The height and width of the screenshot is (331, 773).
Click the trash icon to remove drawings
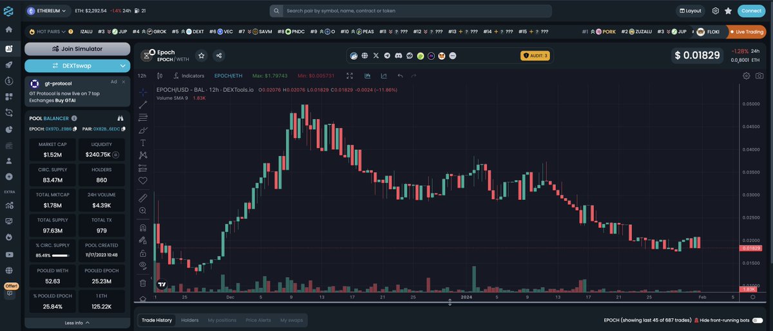143,282
